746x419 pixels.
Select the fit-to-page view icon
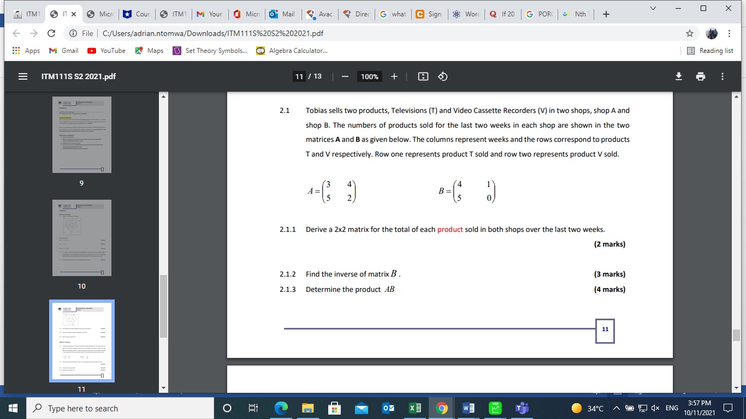pos(423,76)
